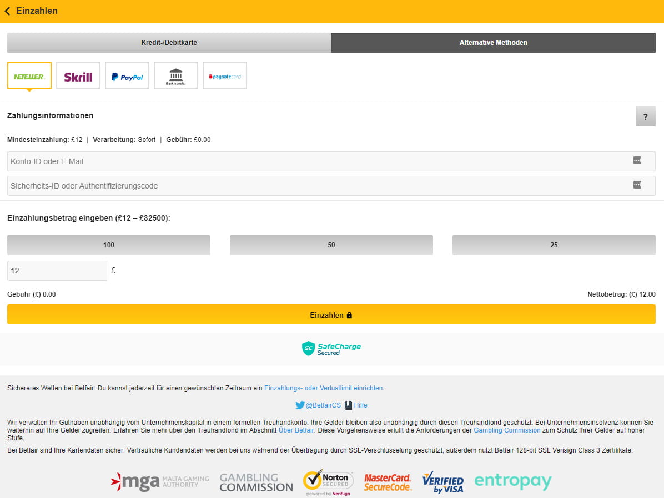This screenshot has height=498, width=664.
Task: Focus the Sicherheits-ID oder Authentifizierungscode field
Action: click(331, 186)
